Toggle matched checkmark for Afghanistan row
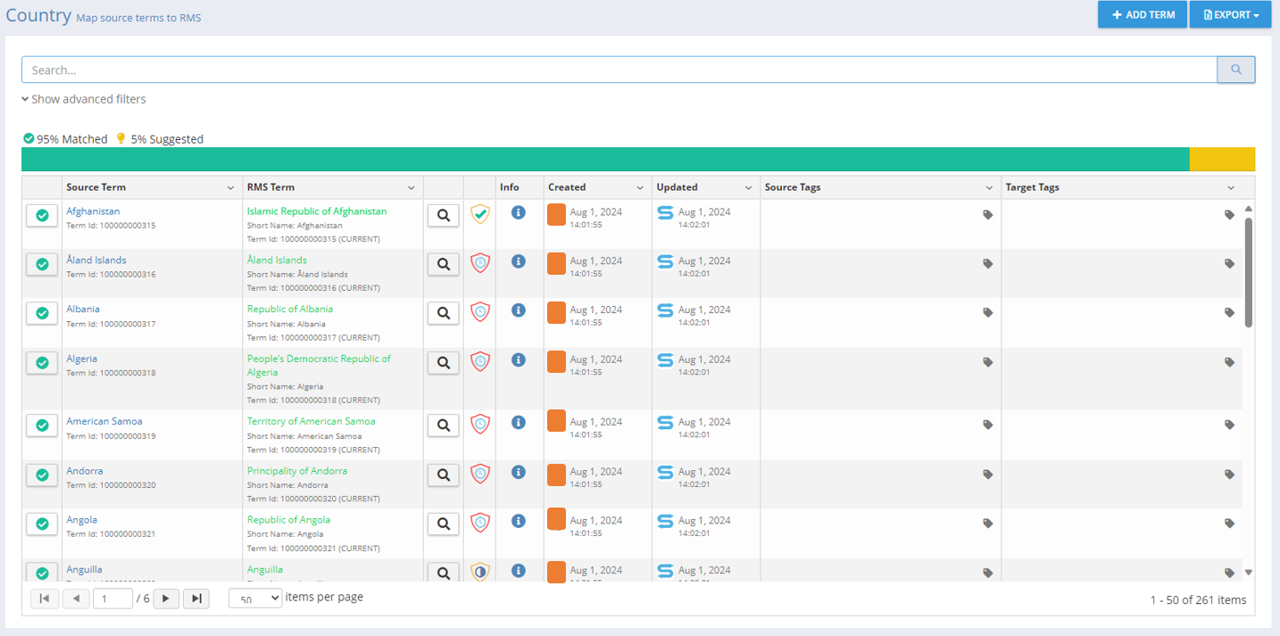 coord(42,216)
